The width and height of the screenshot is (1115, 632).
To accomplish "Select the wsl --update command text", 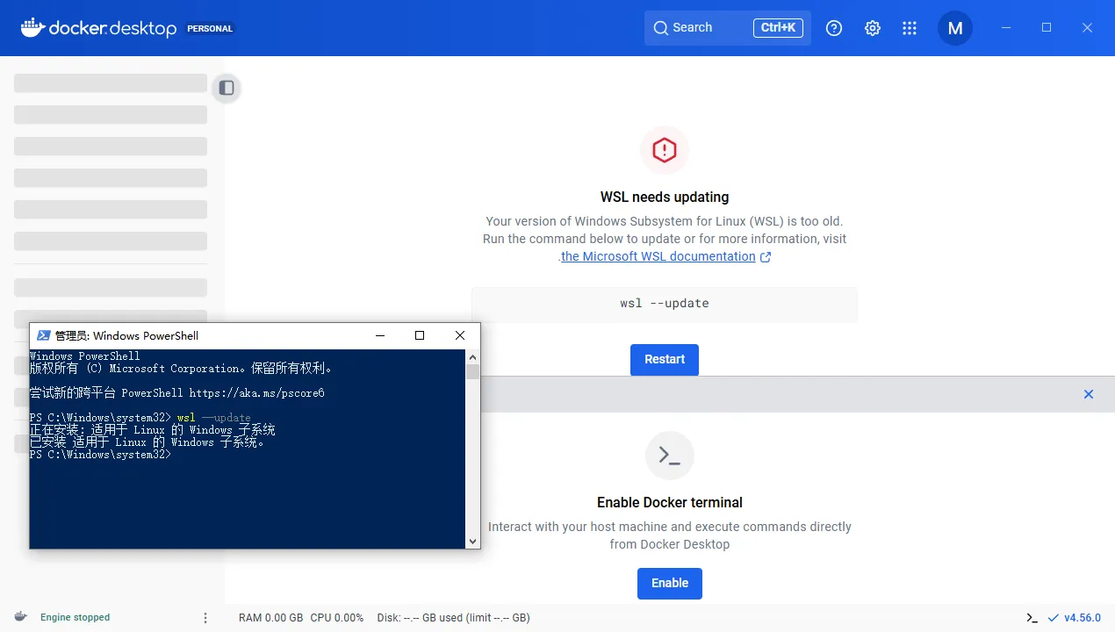I will point(665,303).
